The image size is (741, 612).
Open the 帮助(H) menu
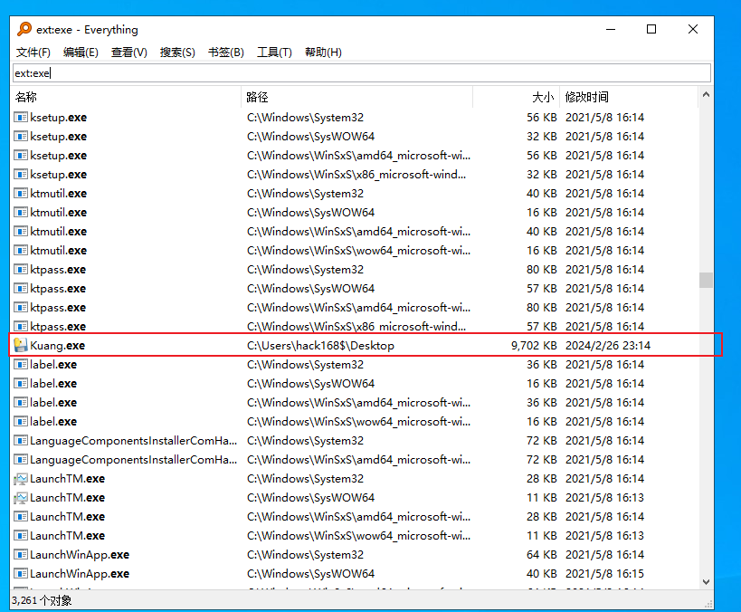[323, 52]
